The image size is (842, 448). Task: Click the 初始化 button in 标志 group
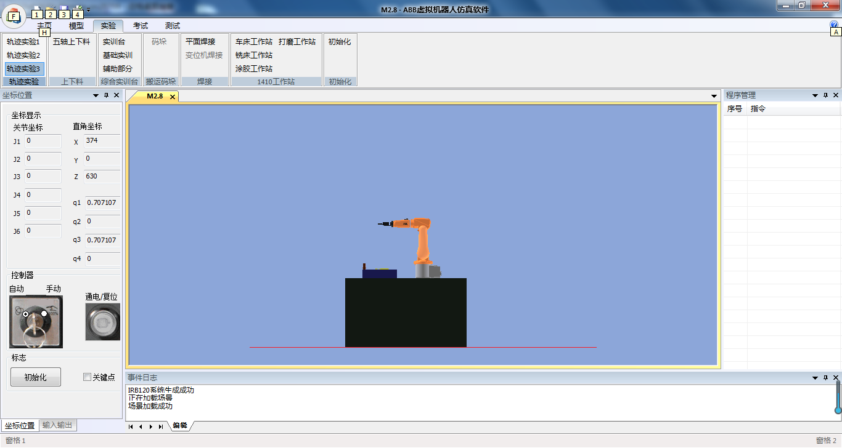coord(36,377)
